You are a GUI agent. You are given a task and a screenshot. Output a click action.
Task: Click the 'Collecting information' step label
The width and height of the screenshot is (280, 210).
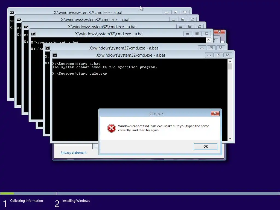tap(27, 201)
